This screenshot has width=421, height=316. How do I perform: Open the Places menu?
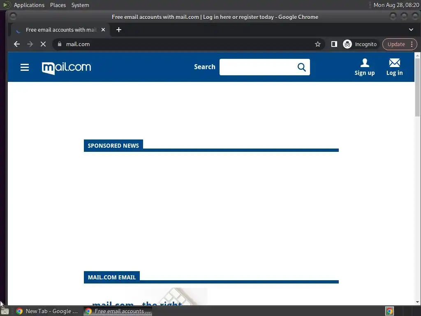click(x=58, y=5)
